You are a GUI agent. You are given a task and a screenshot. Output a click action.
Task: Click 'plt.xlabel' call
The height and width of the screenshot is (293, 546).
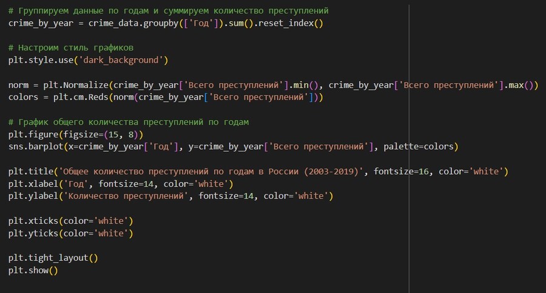pos(33,184)
